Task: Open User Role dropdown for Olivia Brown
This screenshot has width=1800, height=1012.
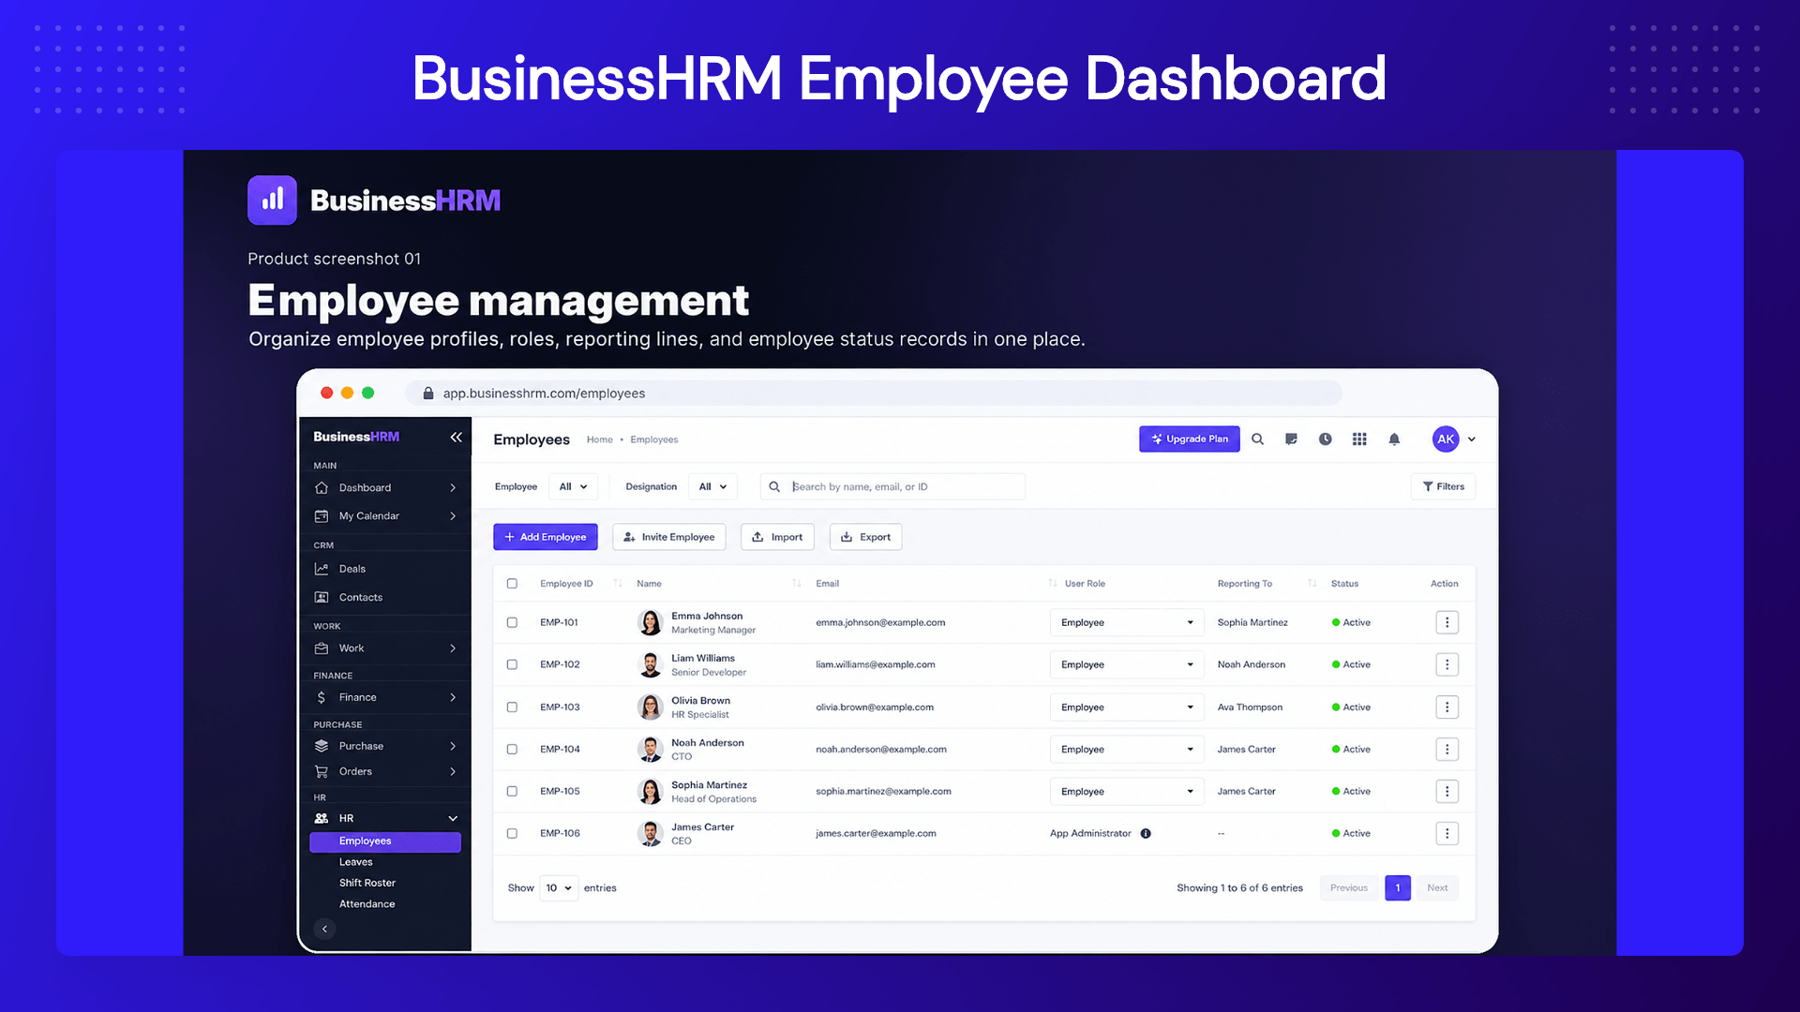Action: coord(1126,707)
